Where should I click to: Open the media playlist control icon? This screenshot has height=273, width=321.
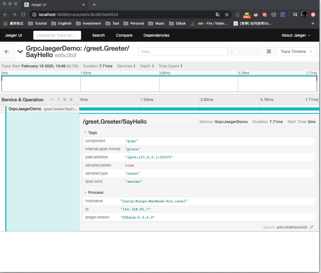295,14
